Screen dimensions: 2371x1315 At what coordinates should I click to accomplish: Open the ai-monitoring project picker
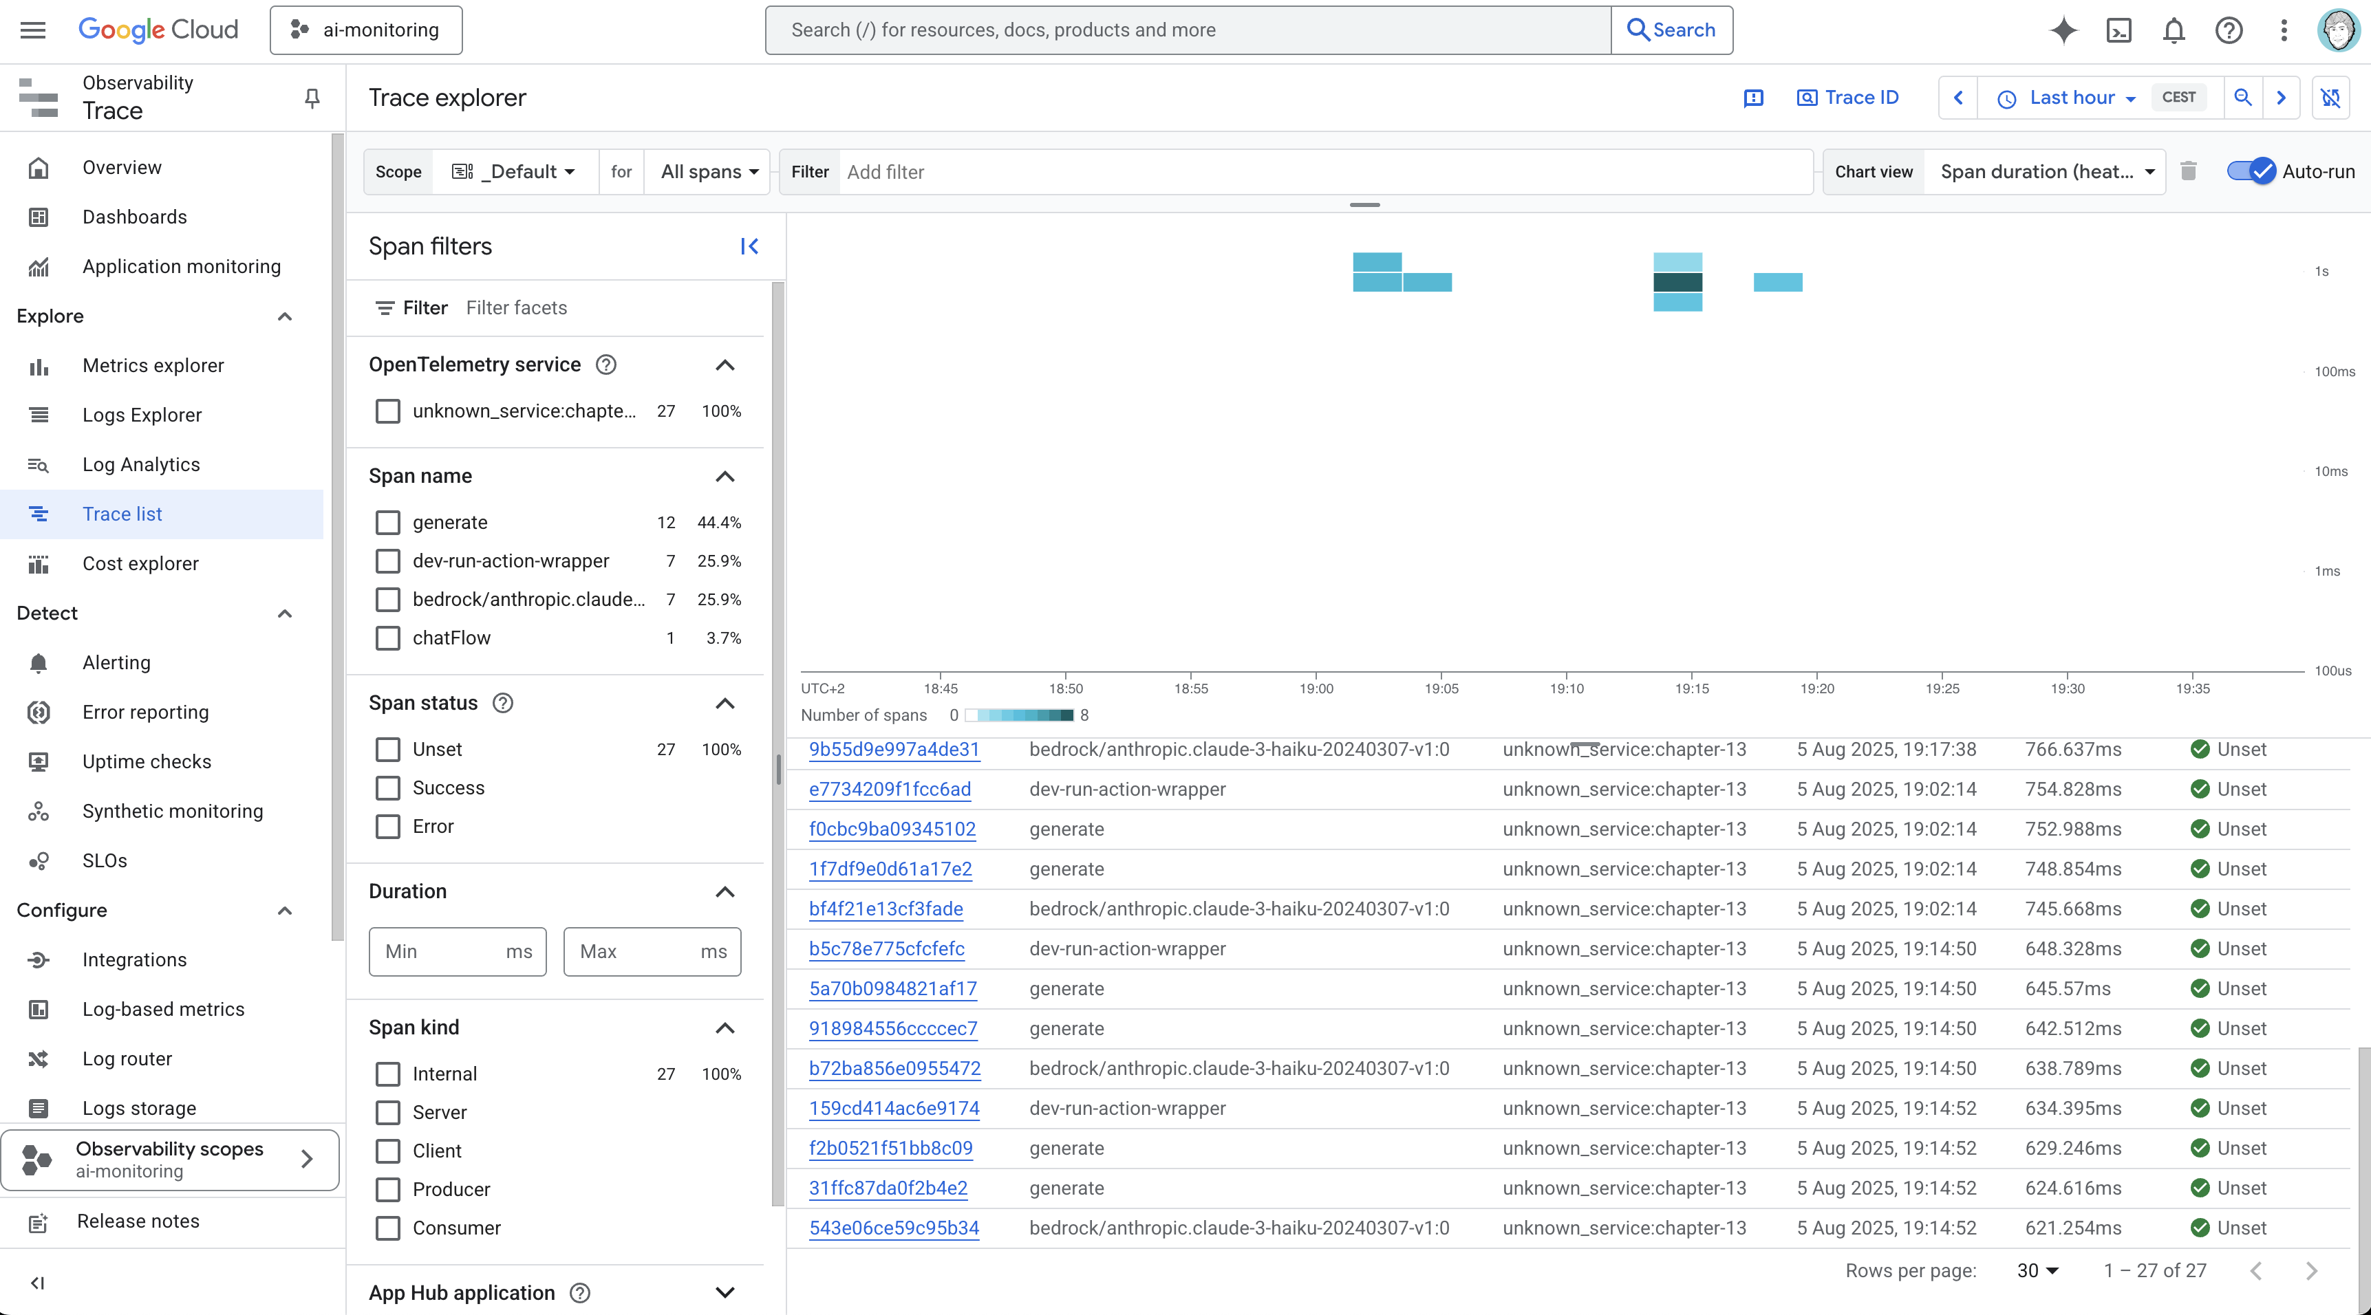(x=365, y=30)
